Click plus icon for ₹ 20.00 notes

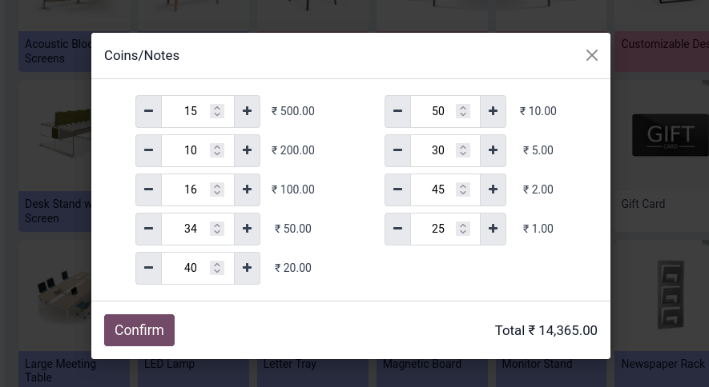coord(247,269)
